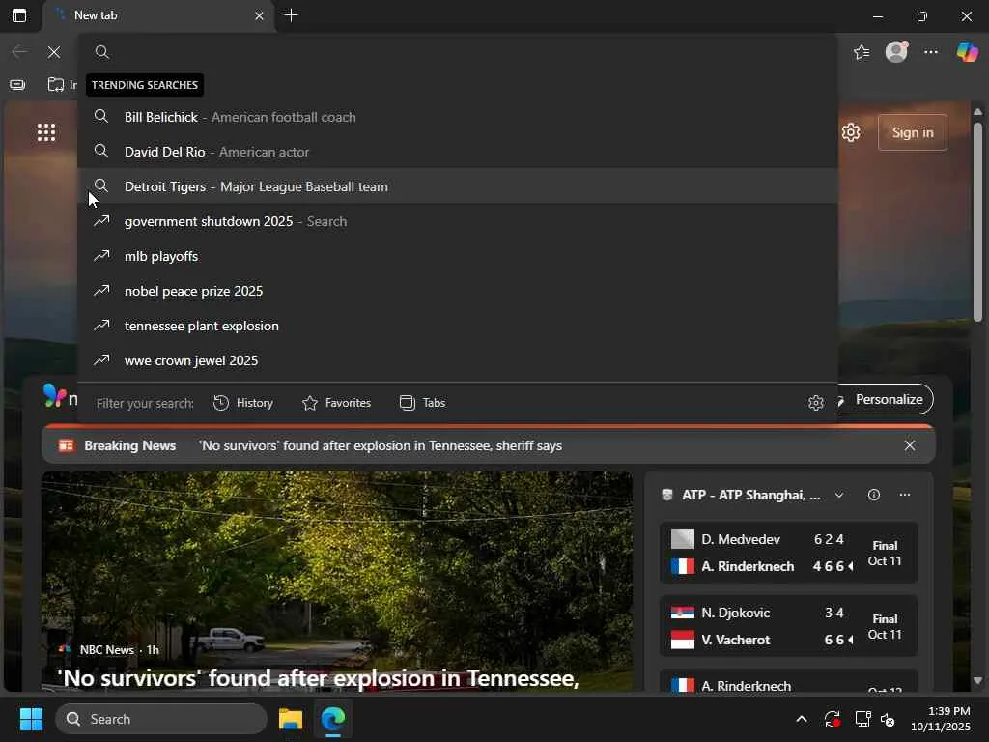The width and height of the screenshot is (989, 742).
Task: Filter search by Tabs
Action: [423, 403]
